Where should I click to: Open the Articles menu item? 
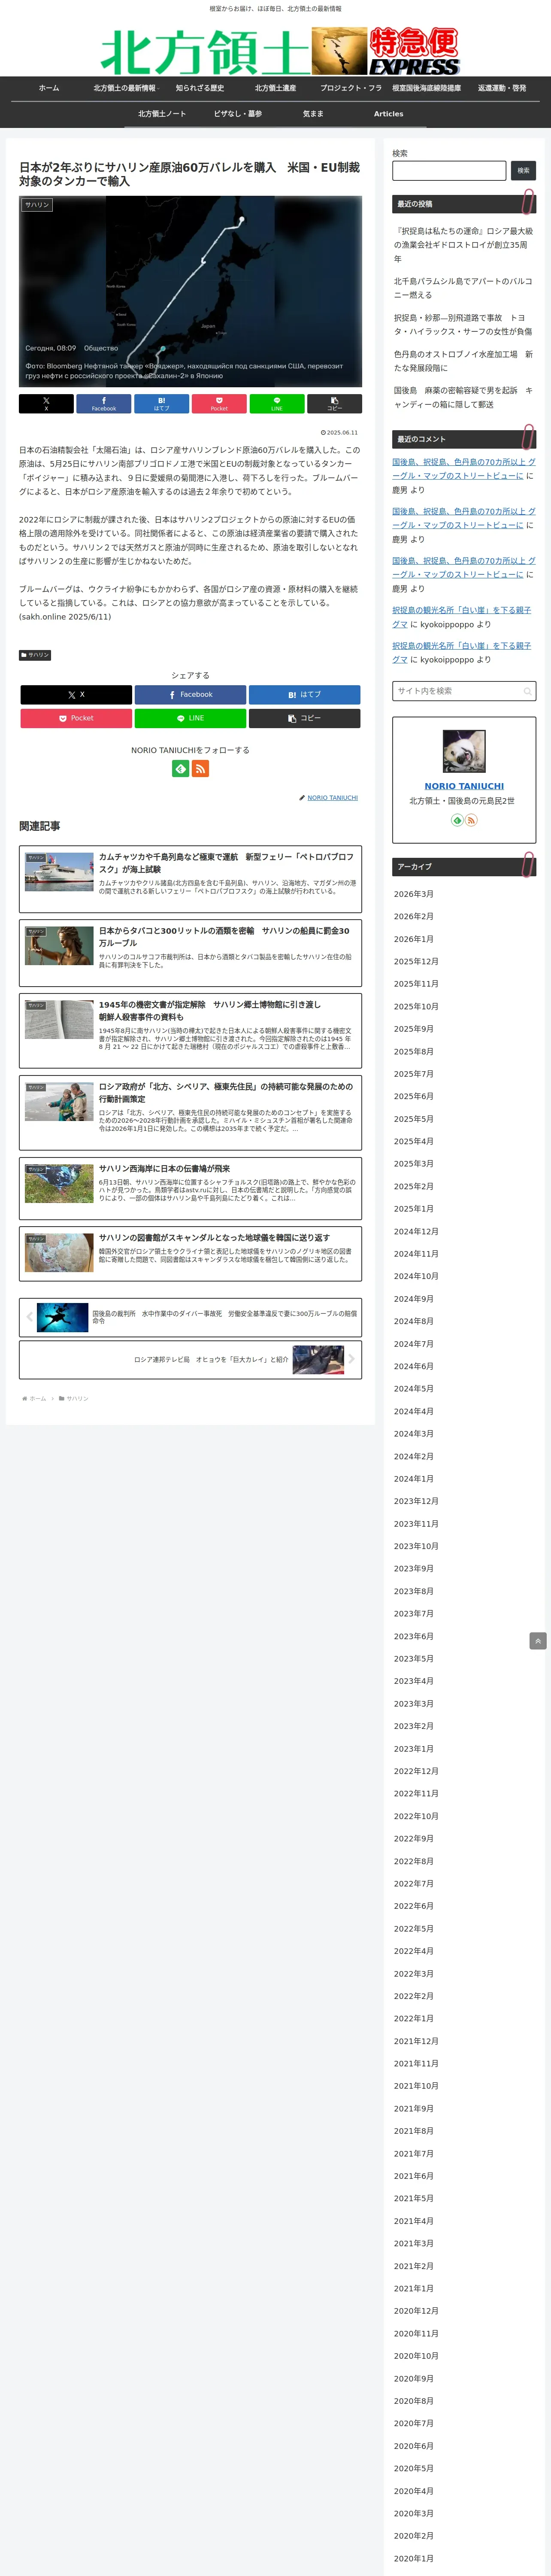pos(389,114)
